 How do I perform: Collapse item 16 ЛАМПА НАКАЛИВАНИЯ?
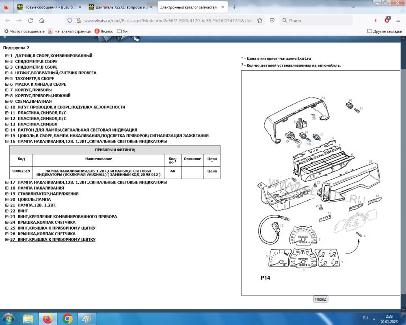[x=7, y=141]
